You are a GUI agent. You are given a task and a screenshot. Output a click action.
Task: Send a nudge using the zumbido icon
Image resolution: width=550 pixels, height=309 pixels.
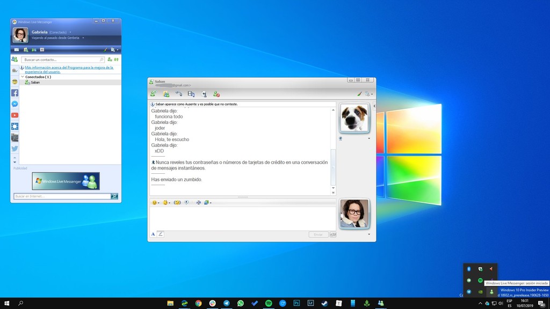tap(177, 202)
